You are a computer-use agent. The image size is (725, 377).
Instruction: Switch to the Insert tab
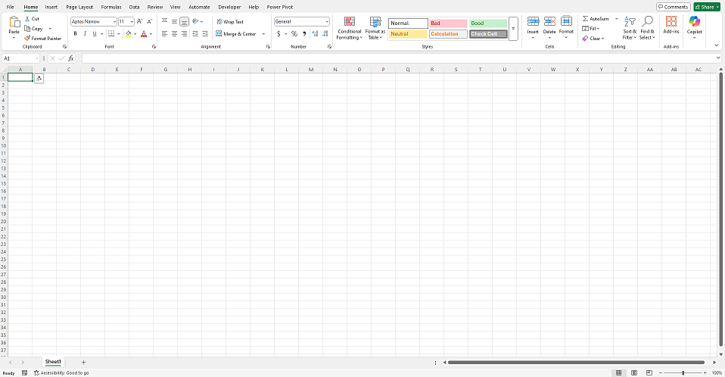point(51,7)
